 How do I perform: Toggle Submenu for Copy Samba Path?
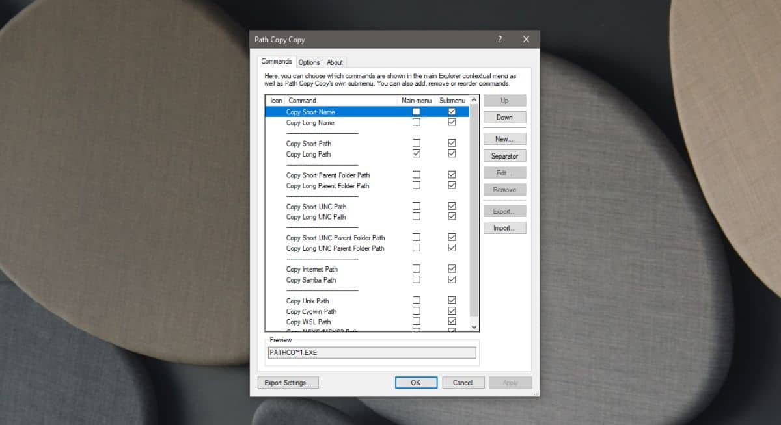452,279
